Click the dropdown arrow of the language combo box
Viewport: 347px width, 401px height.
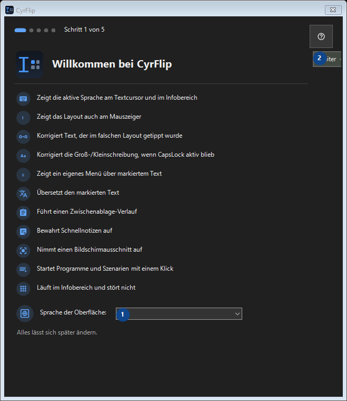pyautogui.click(x=237, y=314)
